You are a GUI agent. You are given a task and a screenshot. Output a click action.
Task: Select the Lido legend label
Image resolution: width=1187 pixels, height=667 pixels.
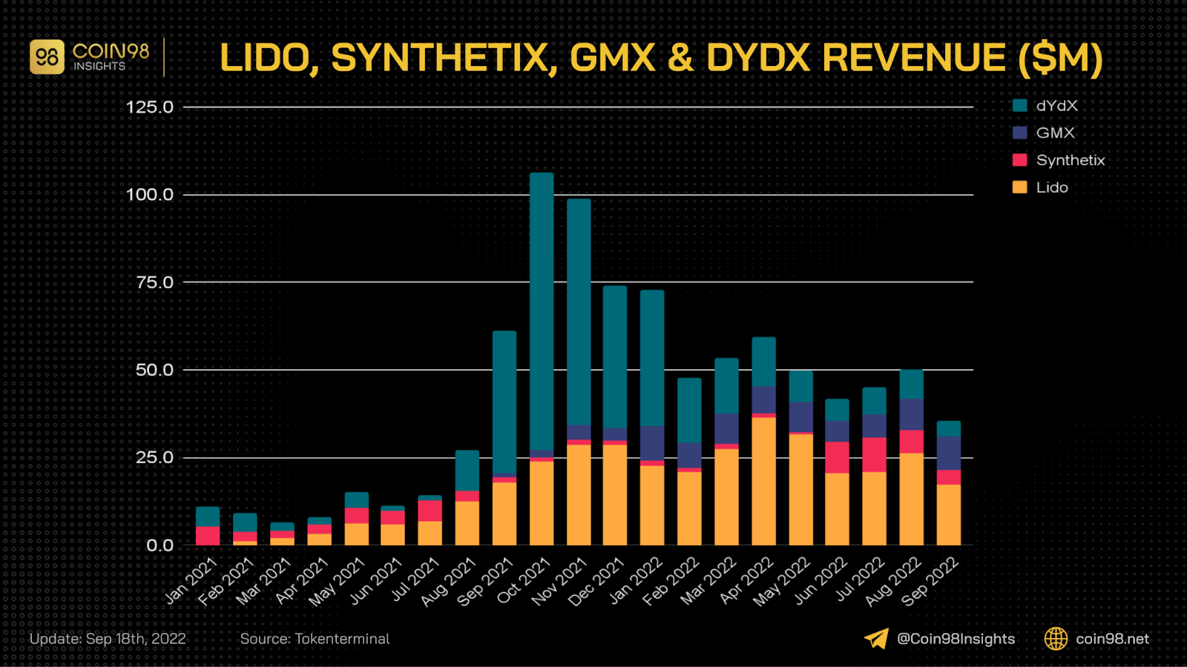tap(1052, 188)
